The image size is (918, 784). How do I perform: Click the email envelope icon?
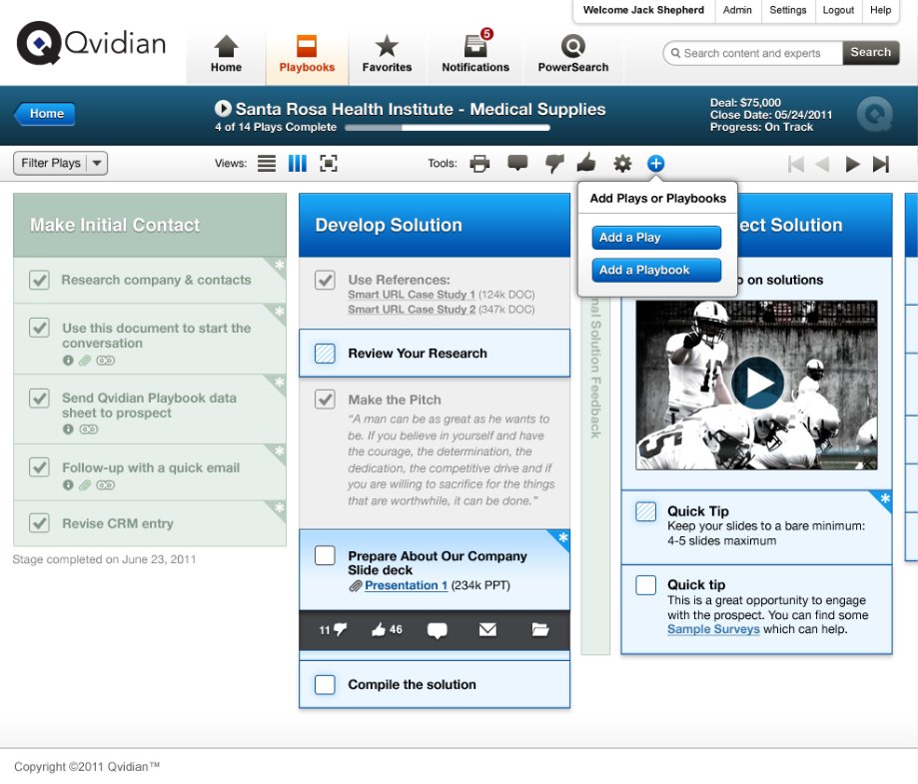pyautogui.click(x=487, y=629)
